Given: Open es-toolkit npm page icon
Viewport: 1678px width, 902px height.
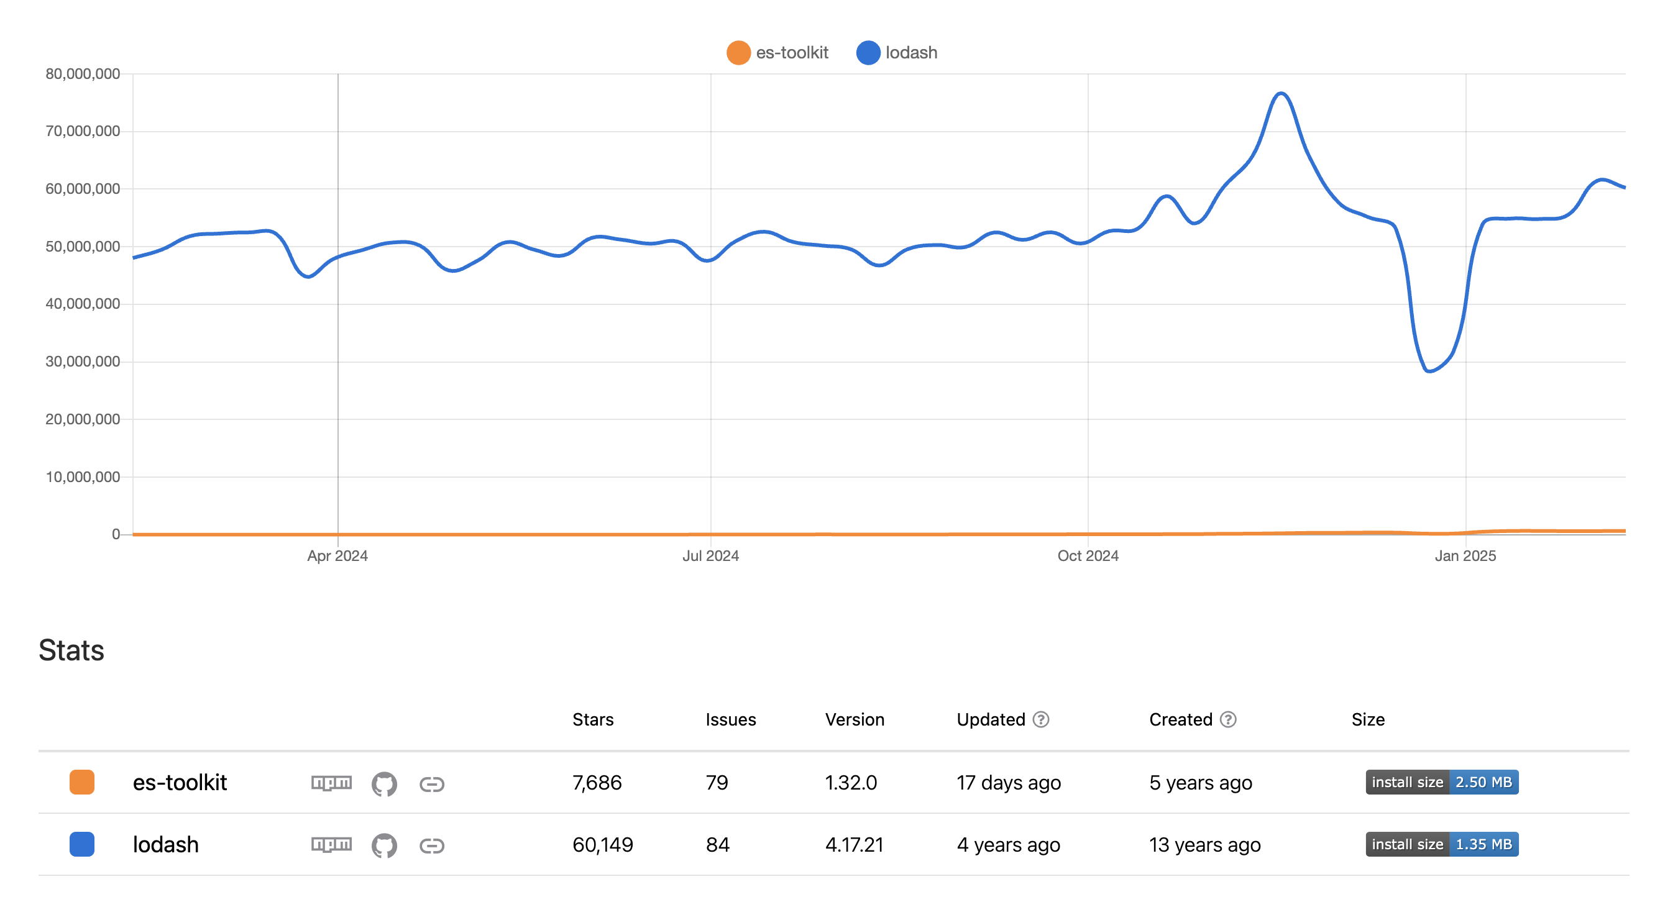Looking at the screenshot, I should (331, 782).
